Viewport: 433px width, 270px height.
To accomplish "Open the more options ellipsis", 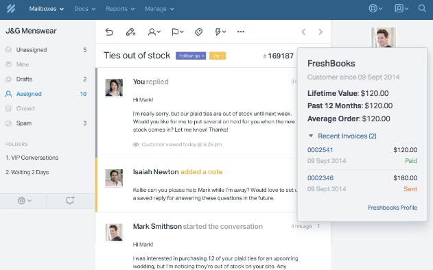I will coord(241,32).
